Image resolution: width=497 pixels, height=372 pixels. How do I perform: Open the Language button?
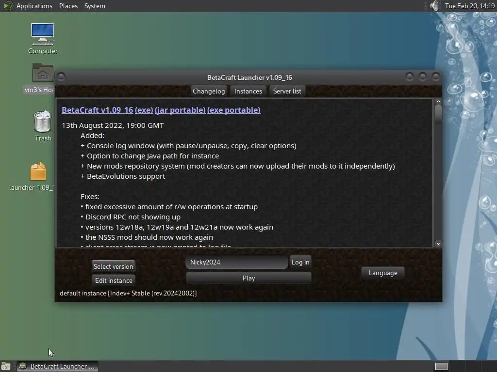pos(383,273)
